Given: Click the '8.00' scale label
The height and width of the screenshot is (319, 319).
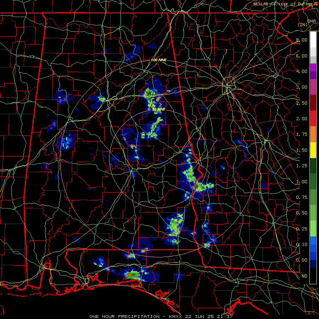Looking at the screenshot, I should tap(302, 40).
